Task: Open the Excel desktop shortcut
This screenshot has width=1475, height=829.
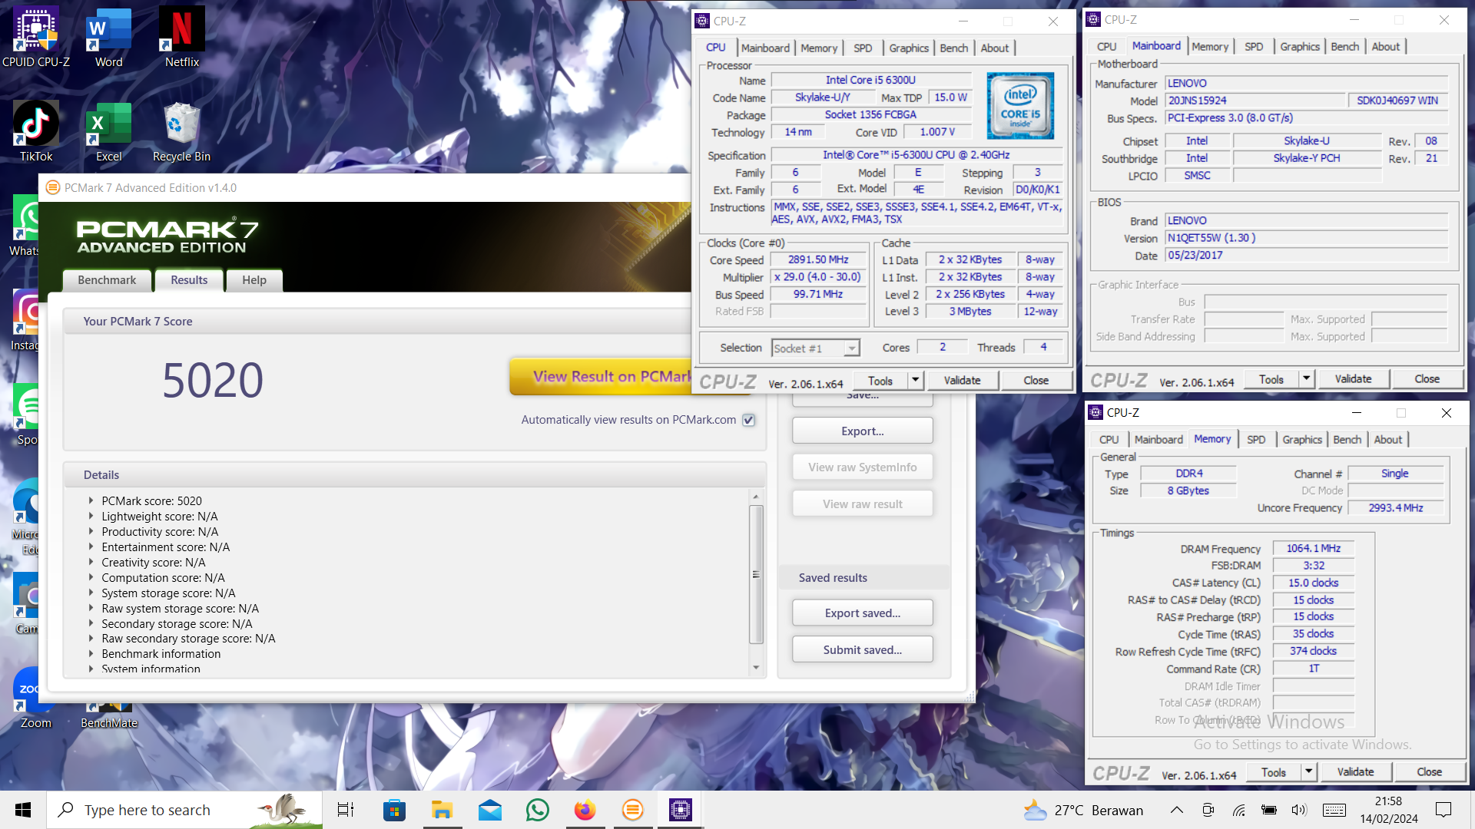Action: (x=108, y=131)
